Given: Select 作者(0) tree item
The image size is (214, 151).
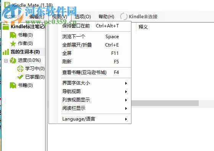Looking at the screenshot, I should [x=25, y=43].
